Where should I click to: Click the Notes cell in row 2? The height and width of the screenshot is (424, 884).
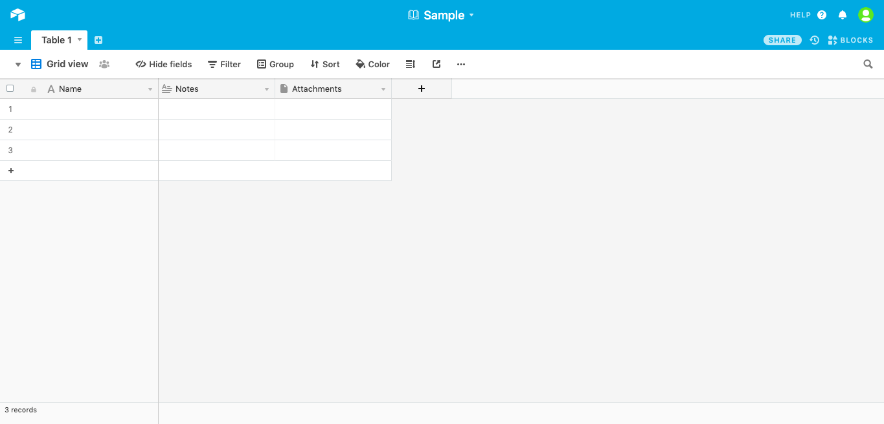click(217, 130)
